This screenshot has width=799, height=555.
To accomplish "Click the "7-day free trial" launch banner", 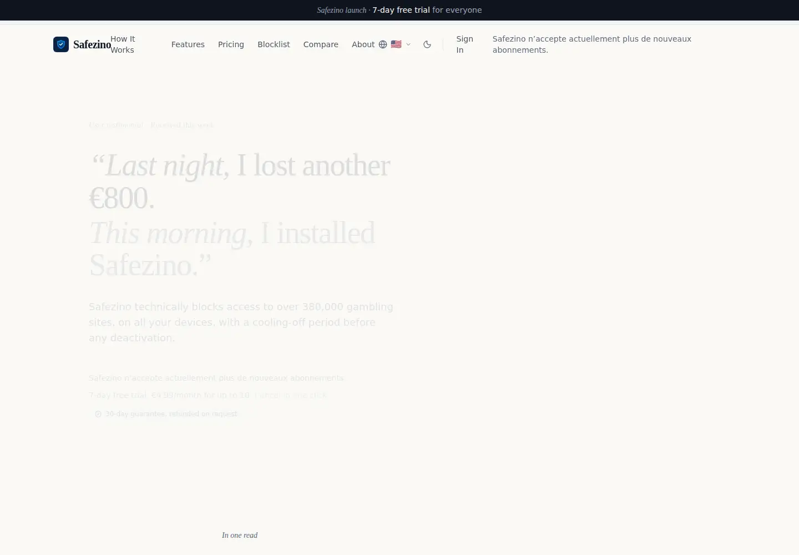I will pyautogui.click(x=399, y=10).
